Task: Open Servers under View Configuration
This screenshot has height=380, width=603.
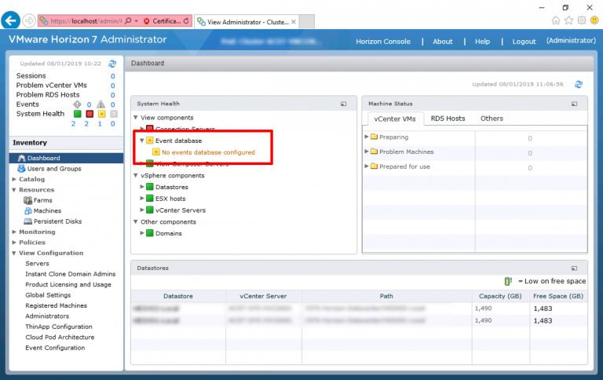Action: click(38, 264)
